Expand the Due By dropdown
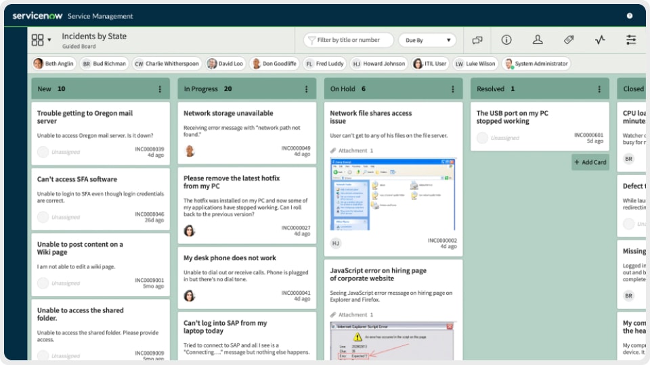The height and width of the screenshot is (365, 650). [x=427, y=41]
